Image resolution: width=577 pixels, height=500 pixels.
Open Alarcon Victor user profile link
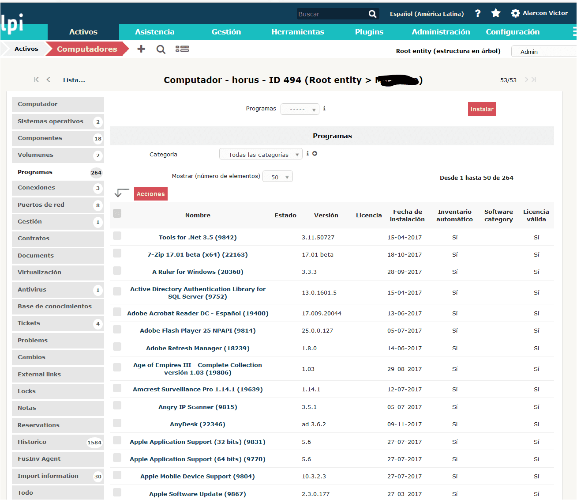(x=545, y=13)
